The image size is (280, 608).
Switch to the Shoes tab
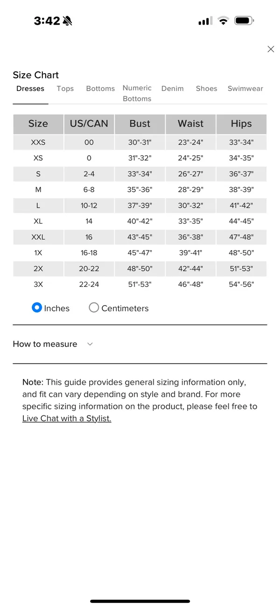(x=207, y=88)
